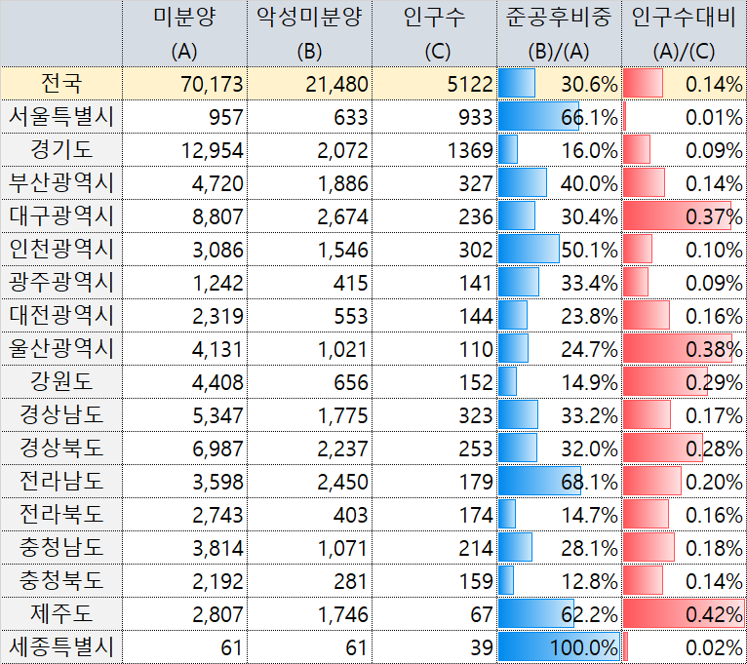Select the 2,319 cell for 대전광역시
Screen dimensions: 747x664
(x=185, y=315)
